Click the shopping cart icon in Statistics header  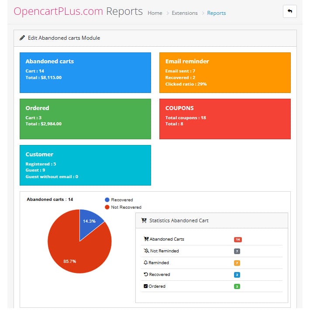pos(144,220)
